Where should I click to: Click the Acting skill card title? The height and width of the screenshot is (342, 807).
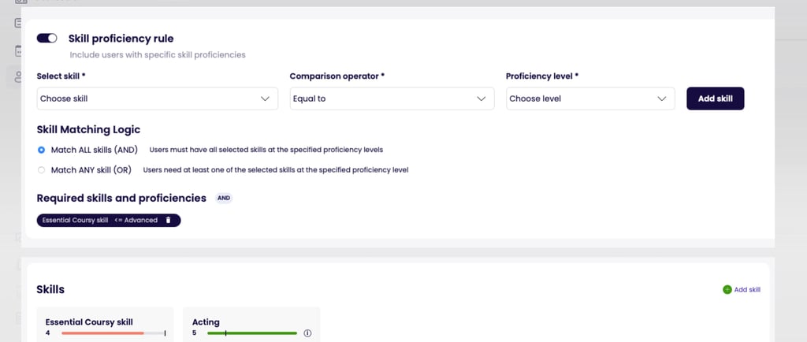click(206, 322)
